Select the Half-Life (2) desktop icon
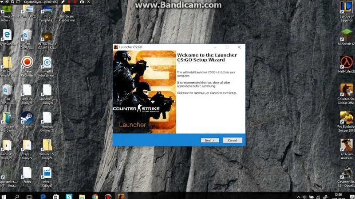The height and width of the screenshot is (199, 355). point(347,65)
